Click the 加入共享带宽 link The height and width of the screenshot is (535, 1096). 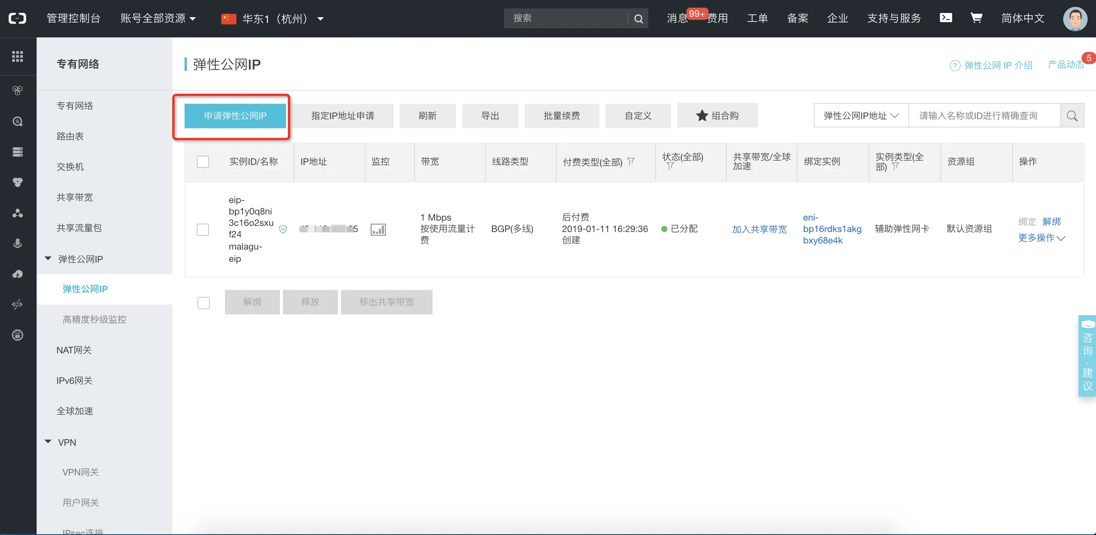759,229
